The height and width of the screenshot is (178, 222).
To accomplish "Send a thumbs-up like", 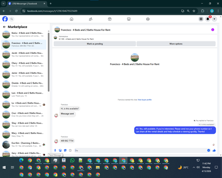I will click(x=214, y=150).
